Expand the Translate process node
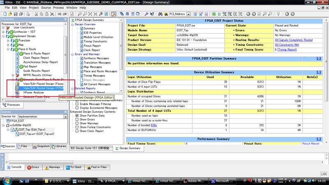This screenshot has height=185, width=329. 8,40
